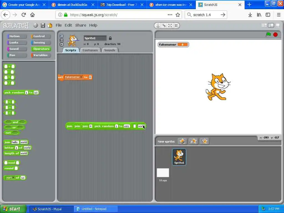Screen dimensions: 284x213
Task: Click the letter of world palette block
Action: click(x=18, y=148)
